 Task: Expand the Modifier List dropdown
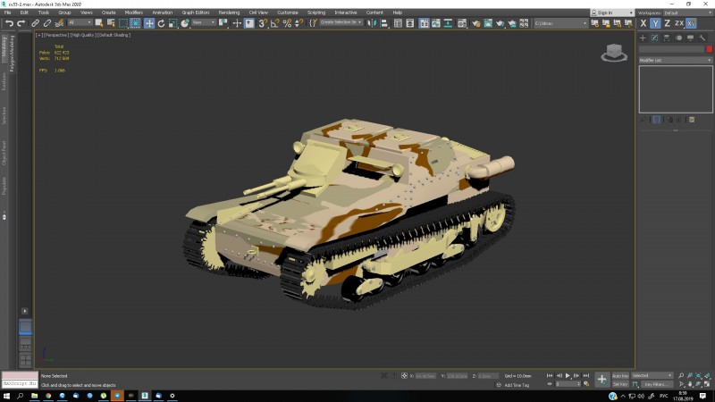click(x=675, y=60)
